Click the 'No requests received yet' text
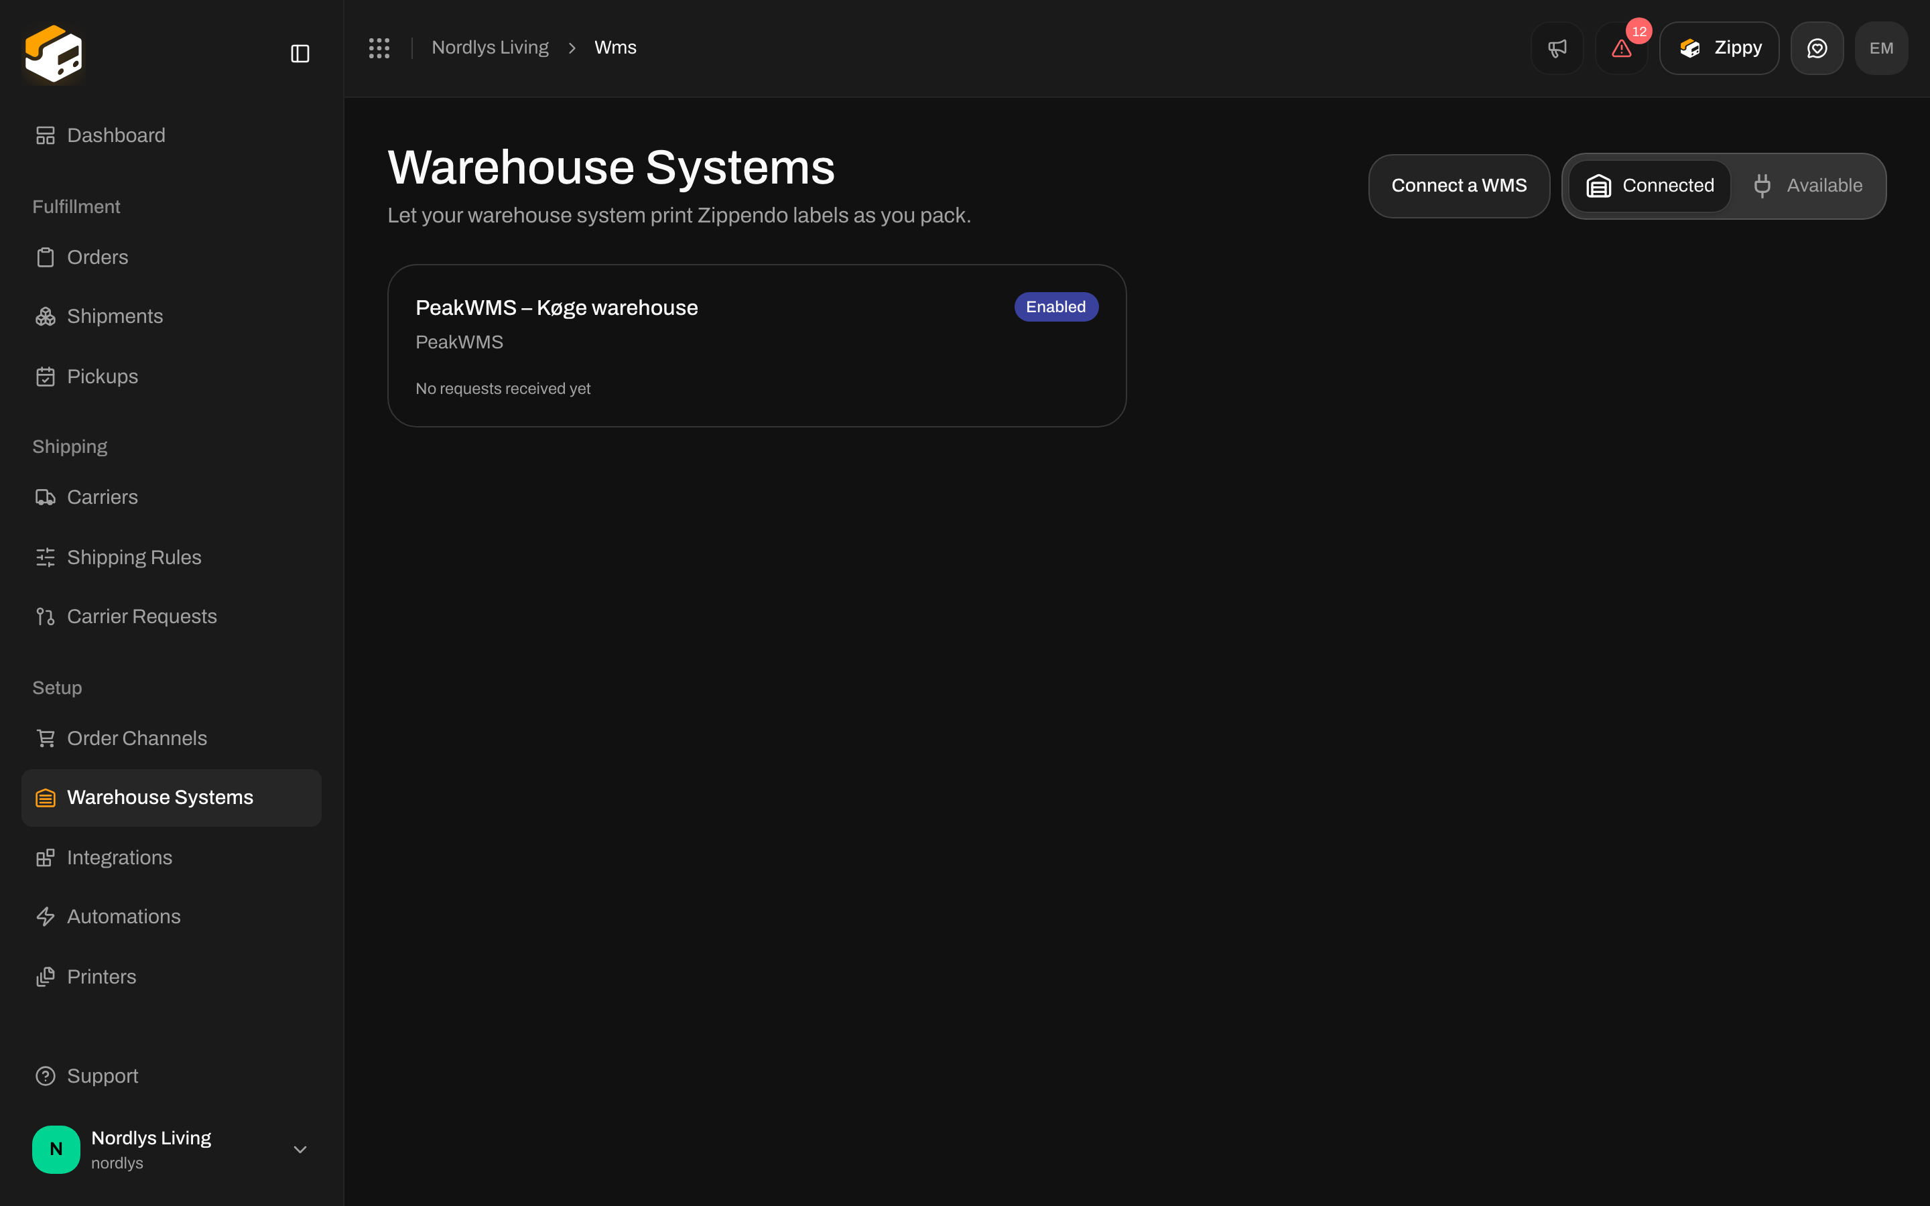Screen dimensions: 1930x1206 [x=503, y=389]
